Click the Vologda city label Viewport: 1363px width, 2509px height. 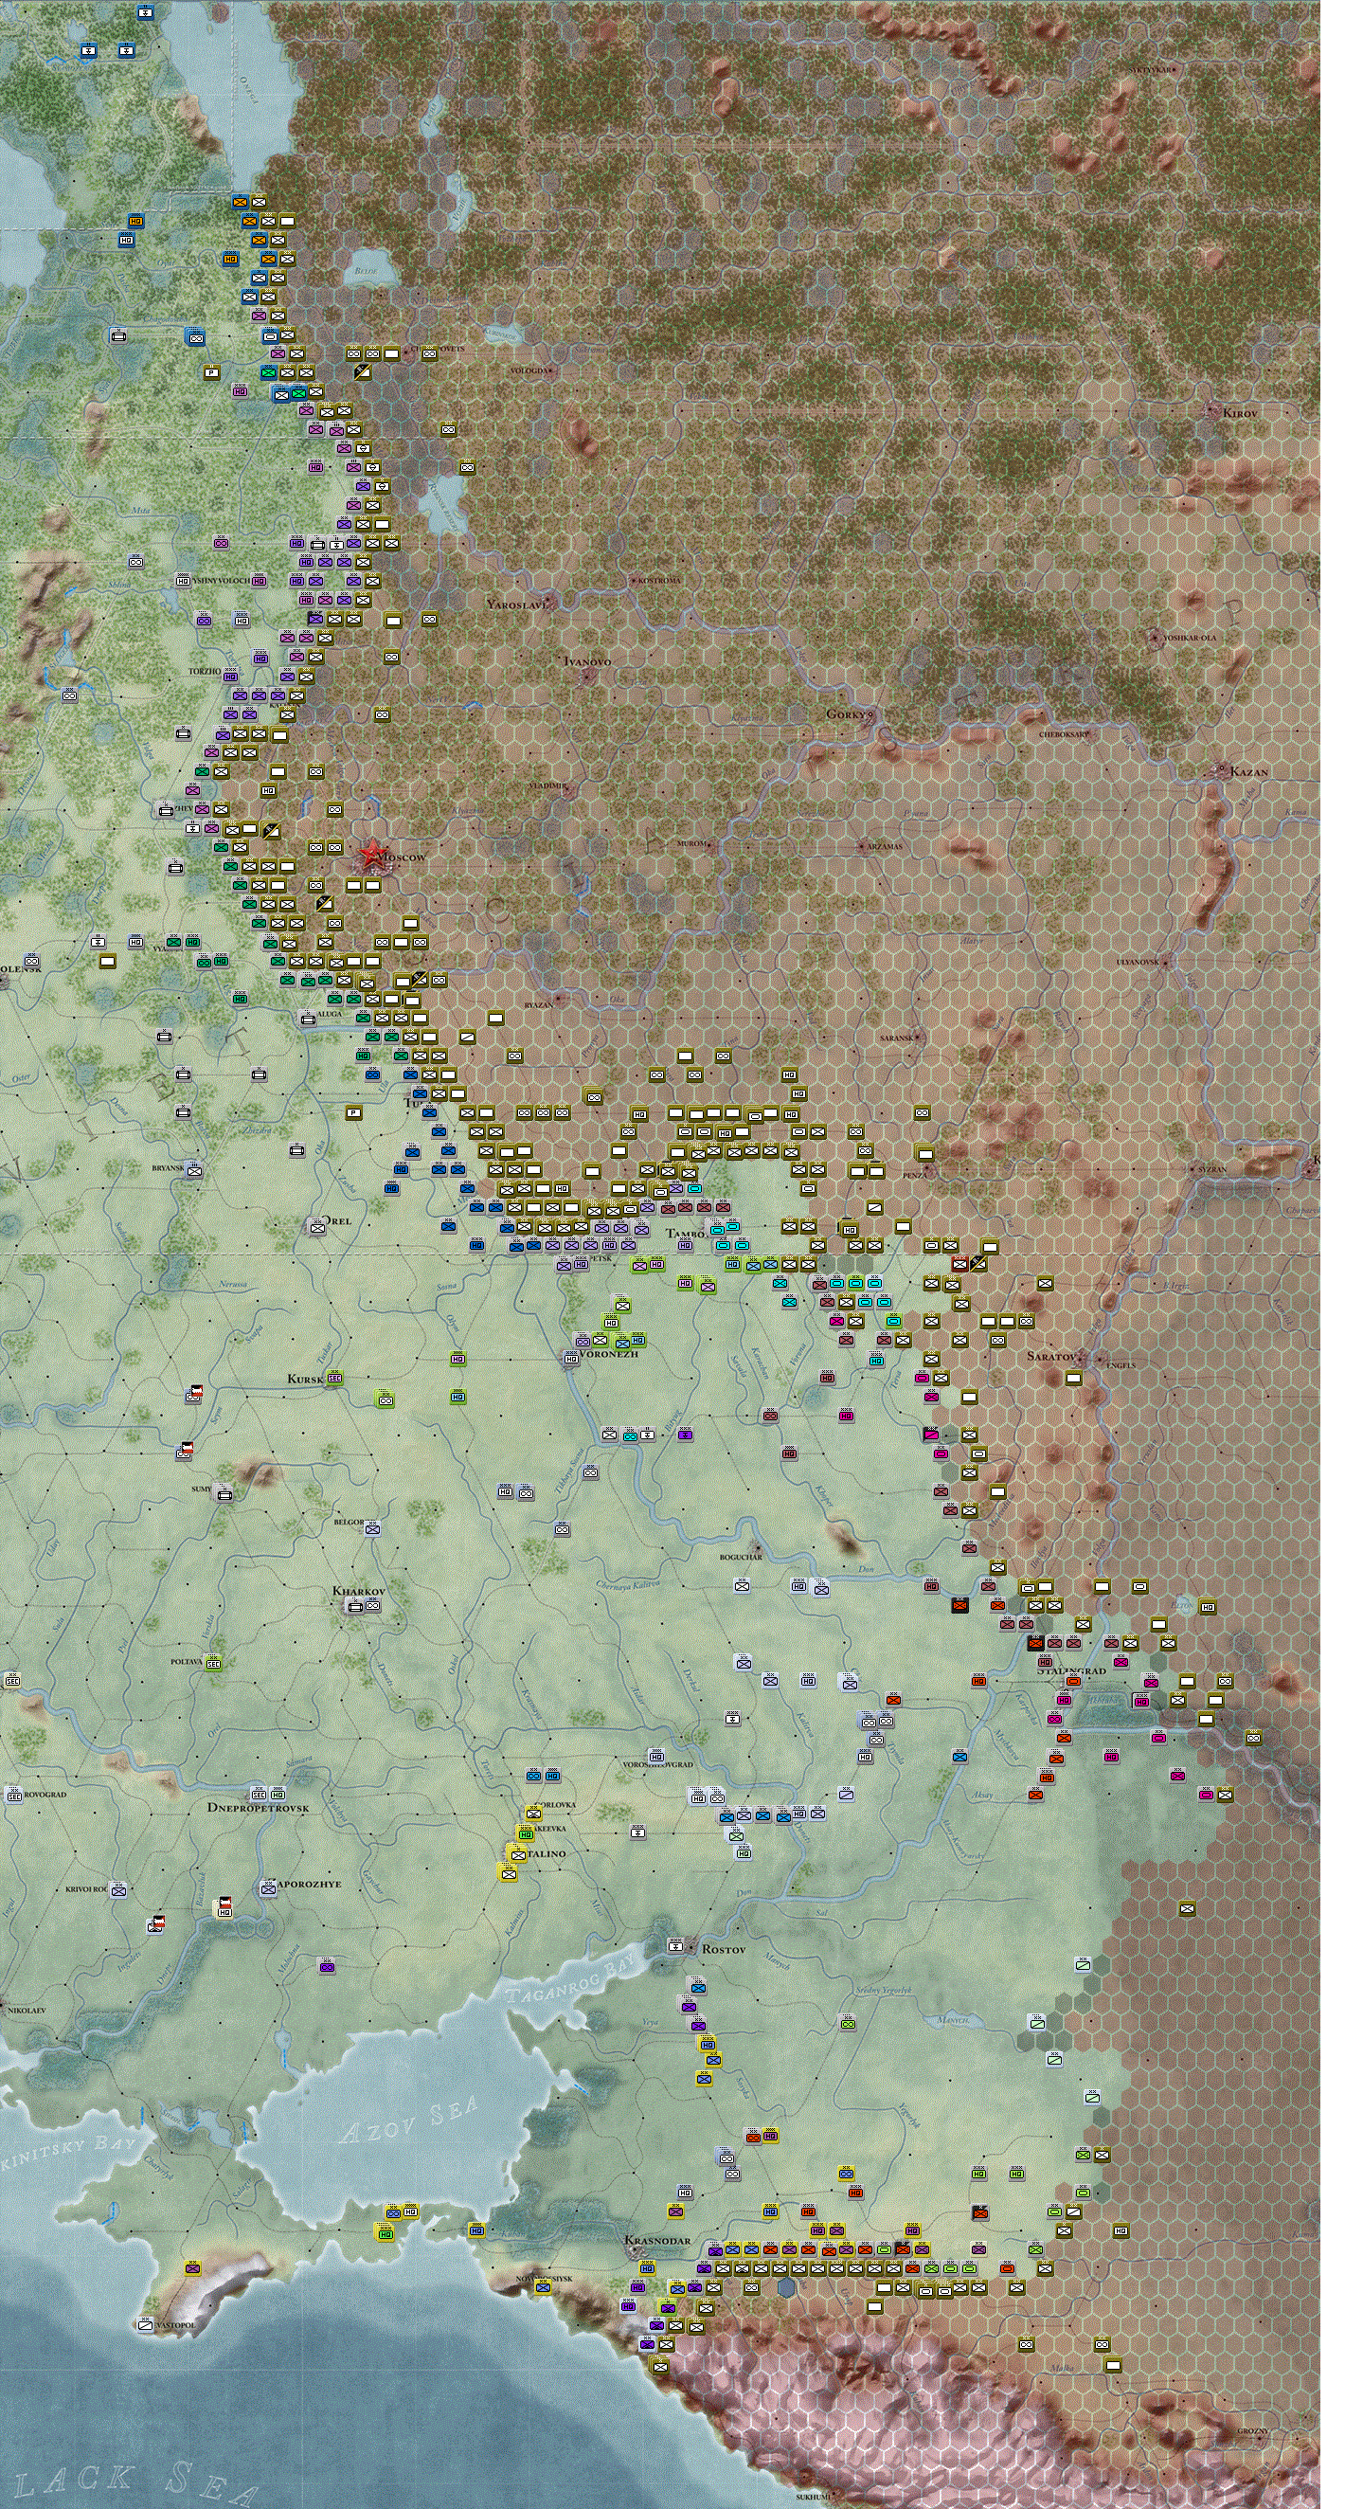pyautogui.click(x=529, y=371)
